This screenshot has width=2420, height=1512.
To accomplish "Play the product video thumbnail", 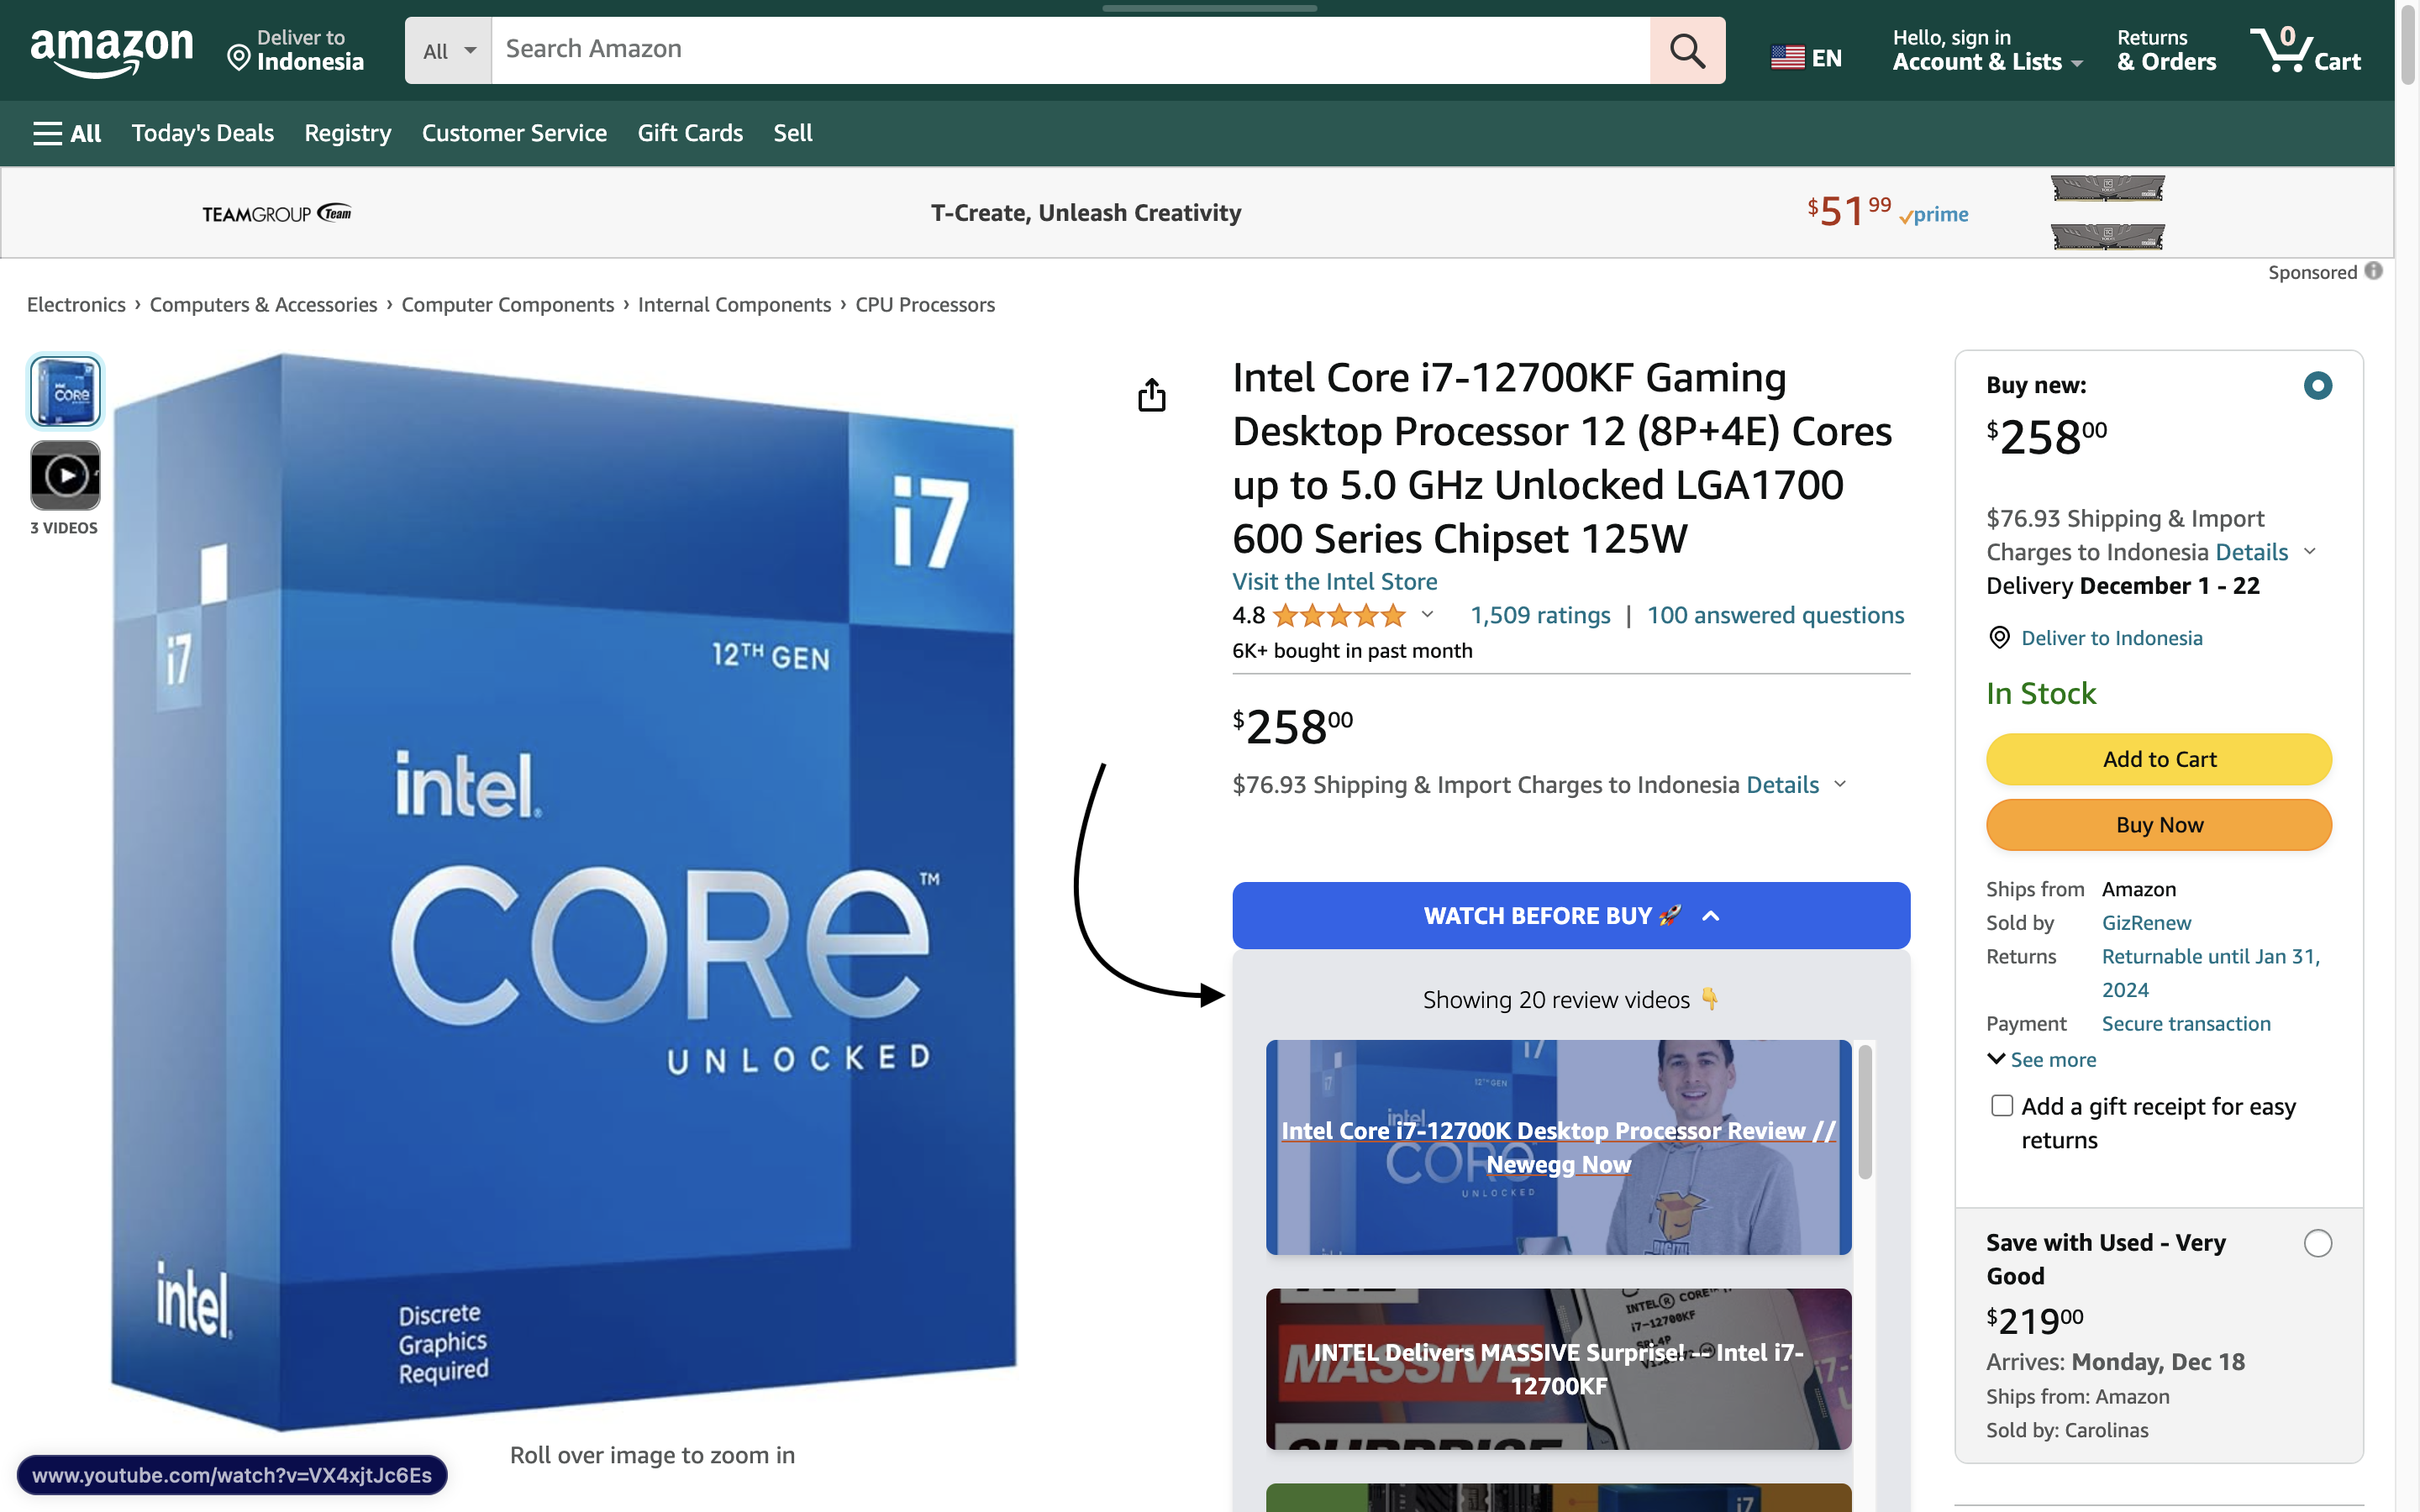I will tap(65, 476).
